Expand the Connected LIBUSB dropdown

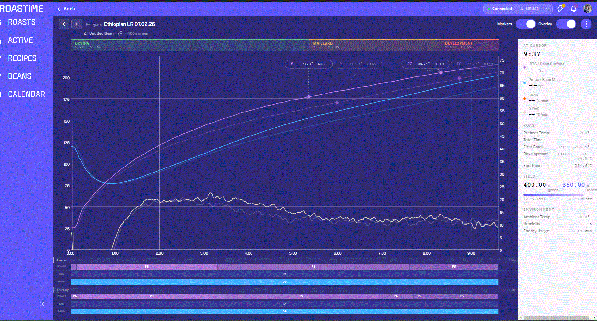pyautogui.click(x=518, y=9)
